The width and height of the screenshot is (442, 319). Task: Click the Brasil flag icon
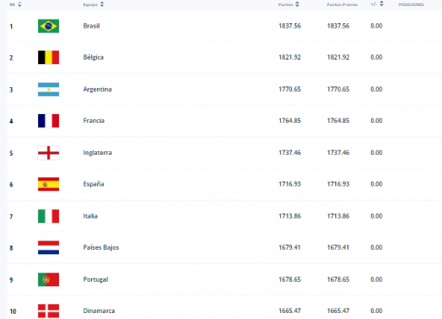[x=49, y=26]
